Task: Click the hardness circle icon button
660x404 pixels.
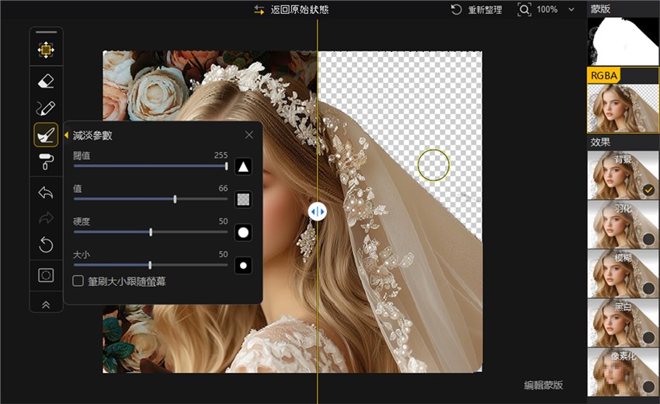Action: [x=243, y=232]
